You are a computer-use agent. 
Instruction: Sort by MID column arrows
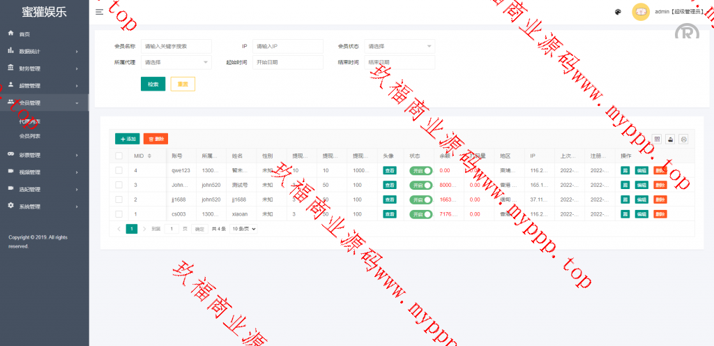pos(149,156)
